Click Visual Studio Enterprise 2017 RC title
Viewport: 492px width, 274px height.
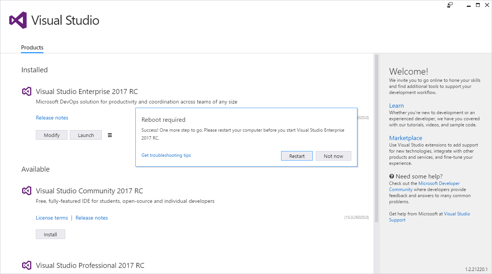(87, 91)
